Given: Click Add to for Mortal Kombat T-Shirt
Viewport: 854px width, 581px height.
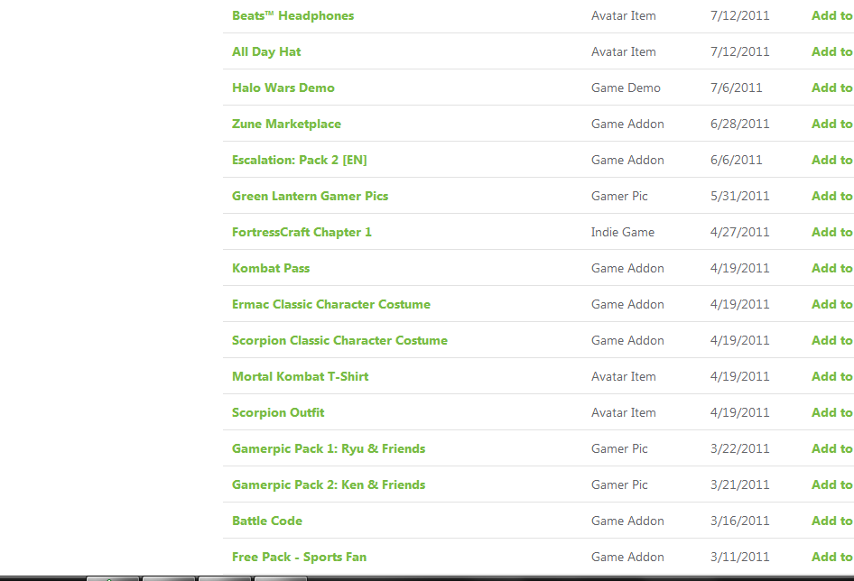Looking at the screenshot, I should point(832,377).
